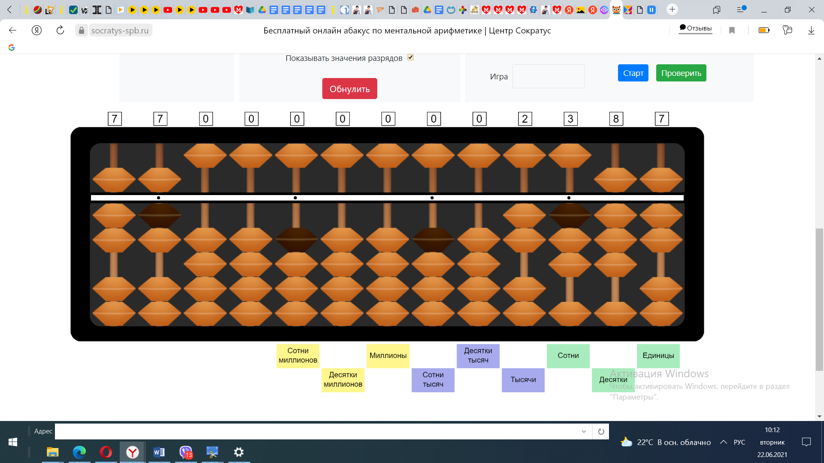Open Viber from the taskbar
This screenshot has height=463, width=824.
[186, 452]
